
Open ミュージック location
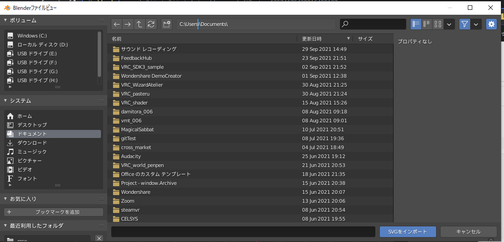point(53,152)
